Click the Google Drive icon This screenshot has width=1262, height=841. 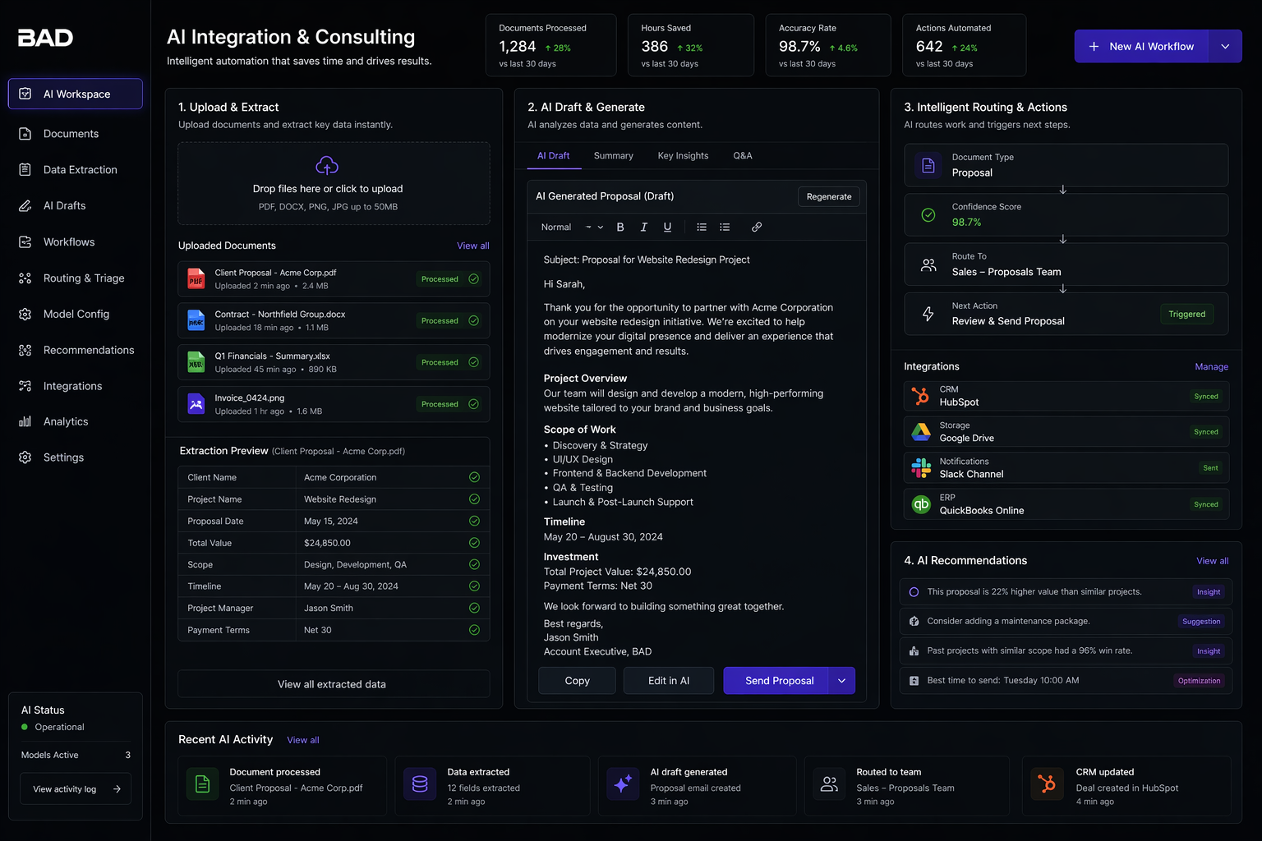point(921,432)
